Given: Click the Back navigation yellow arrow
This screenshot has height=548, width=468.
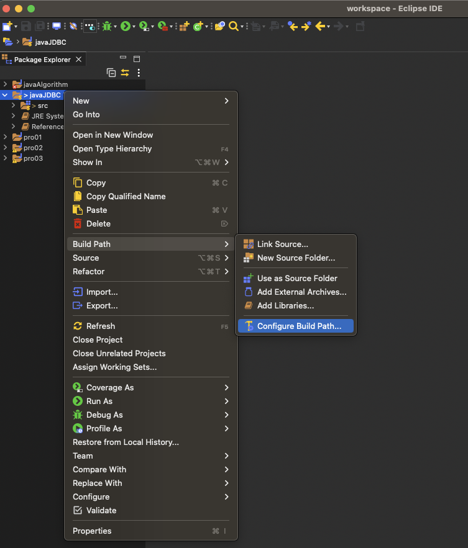Looking at the screenshot, I should [320, 26].
